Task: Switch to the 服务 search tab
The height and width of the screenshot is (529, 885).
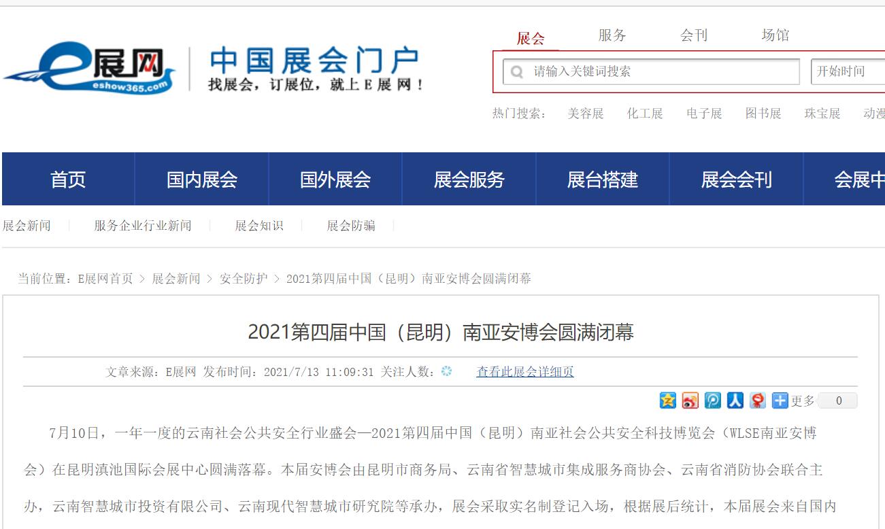Action: (612, 35)
